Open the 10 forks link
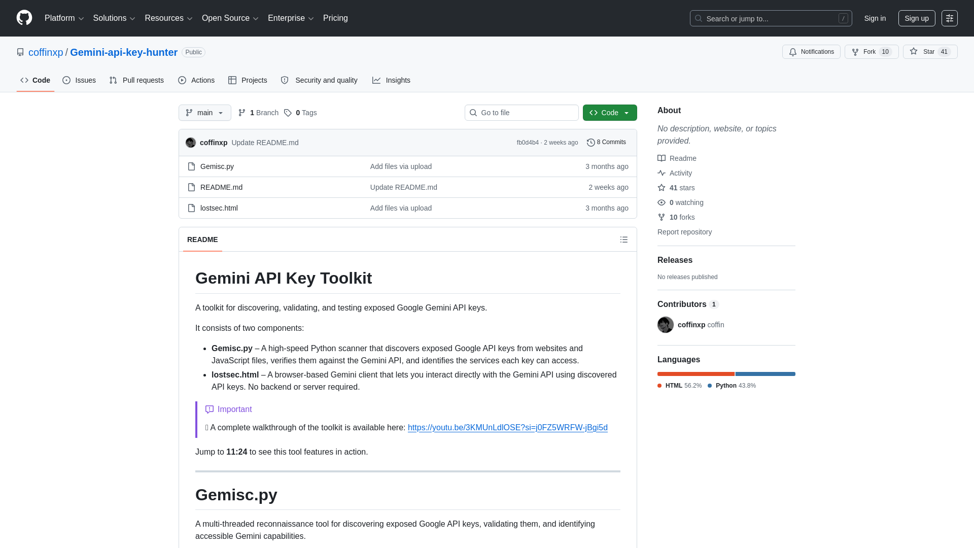Screen dimensions: 974x548 click(676, 217)
